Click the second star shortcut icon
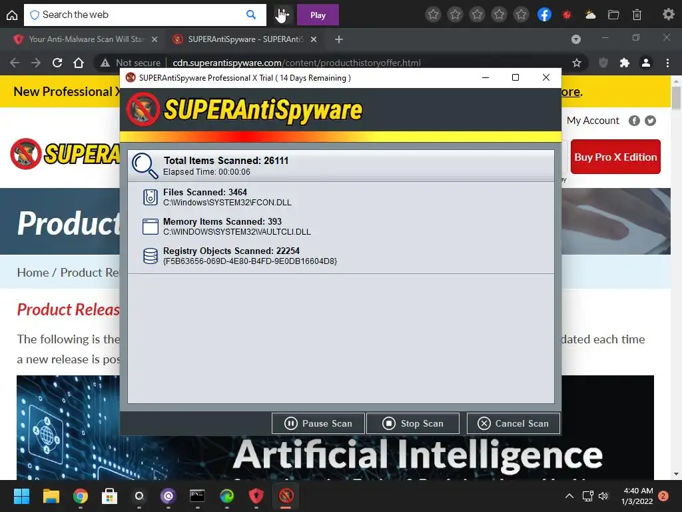Image resolution: width=682 pixels, height=512 pixels. pos(455,15)
